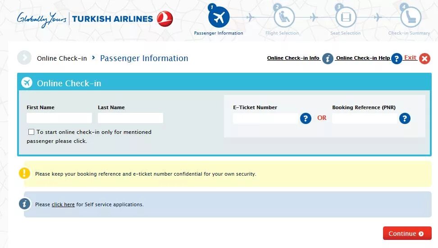Click the grey arrow beside Online Check-in breadcrumb

(x=24, y=58)
